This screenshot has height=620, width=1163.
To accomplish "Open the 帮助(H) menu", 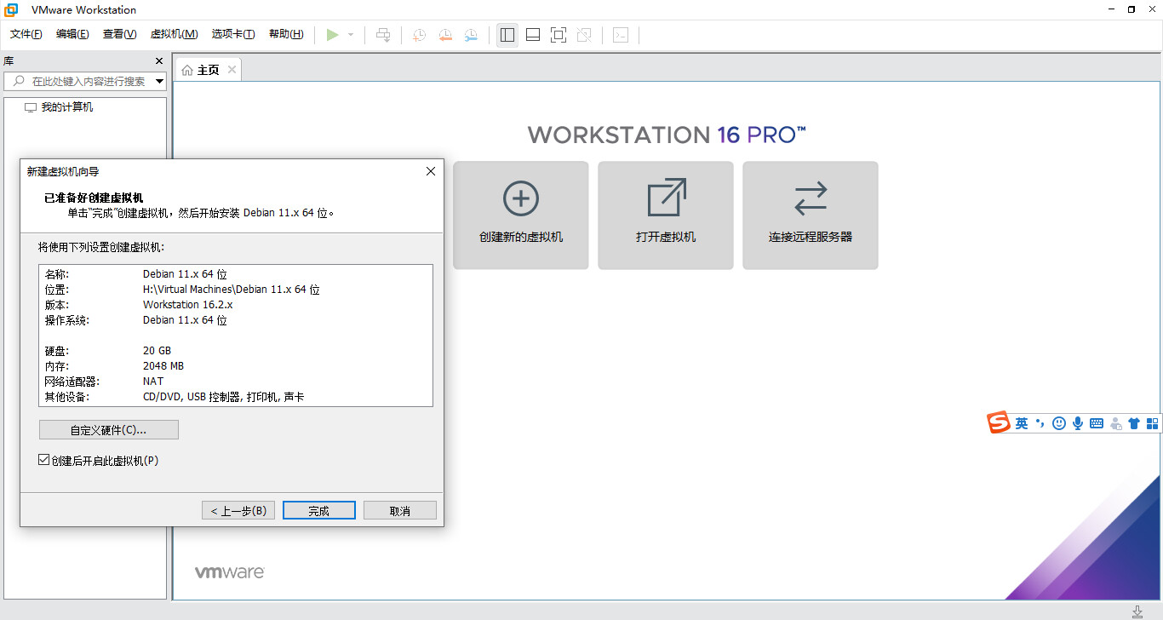I will [x=286, y=34].
